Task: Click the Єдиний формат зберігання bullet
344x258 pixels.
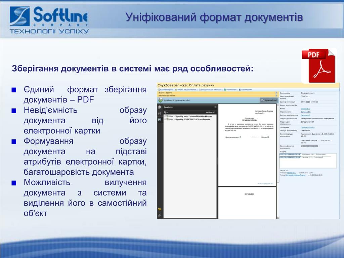Action: pos(85,94)
